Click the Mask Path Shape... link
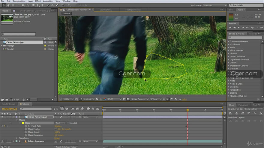The height and width of the screenshot is (148, 264). 58,126
